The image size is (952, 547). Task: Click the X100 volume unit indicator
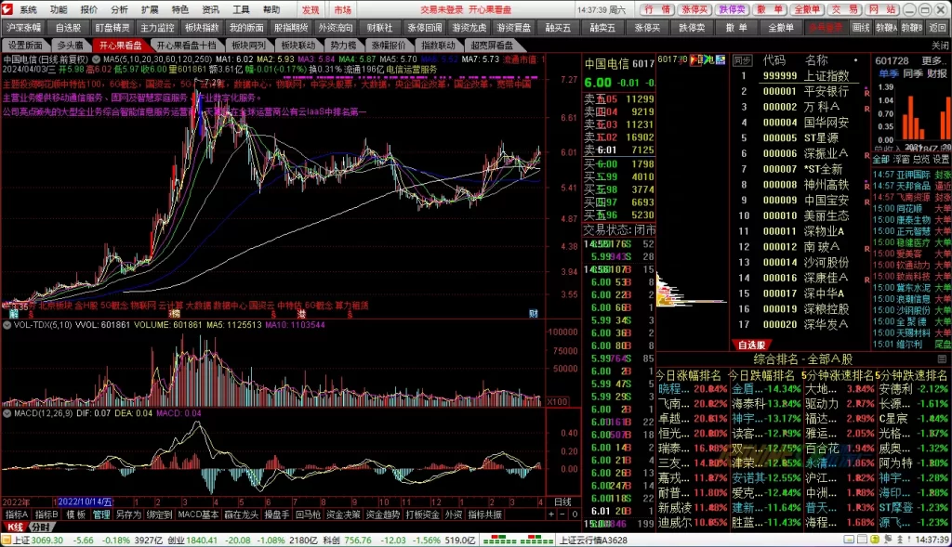click(x=556, y=401)
